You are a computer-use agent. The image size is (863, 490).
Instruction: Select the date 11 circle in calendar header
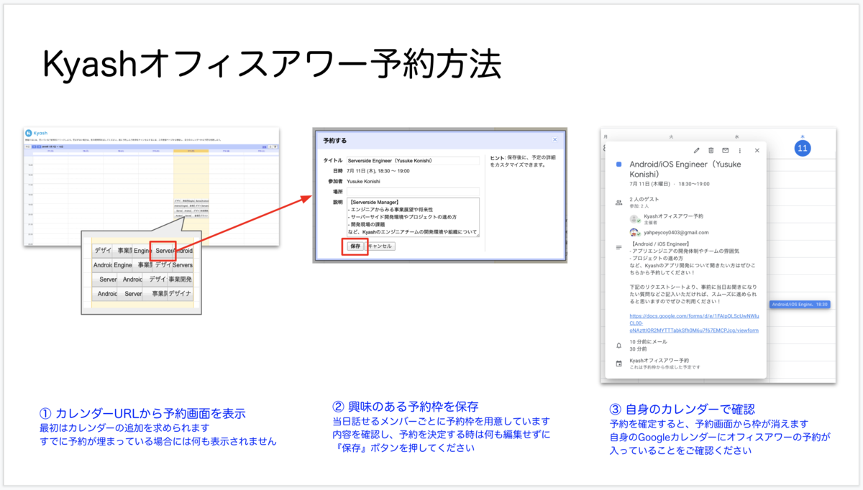(x=803, y=148)
